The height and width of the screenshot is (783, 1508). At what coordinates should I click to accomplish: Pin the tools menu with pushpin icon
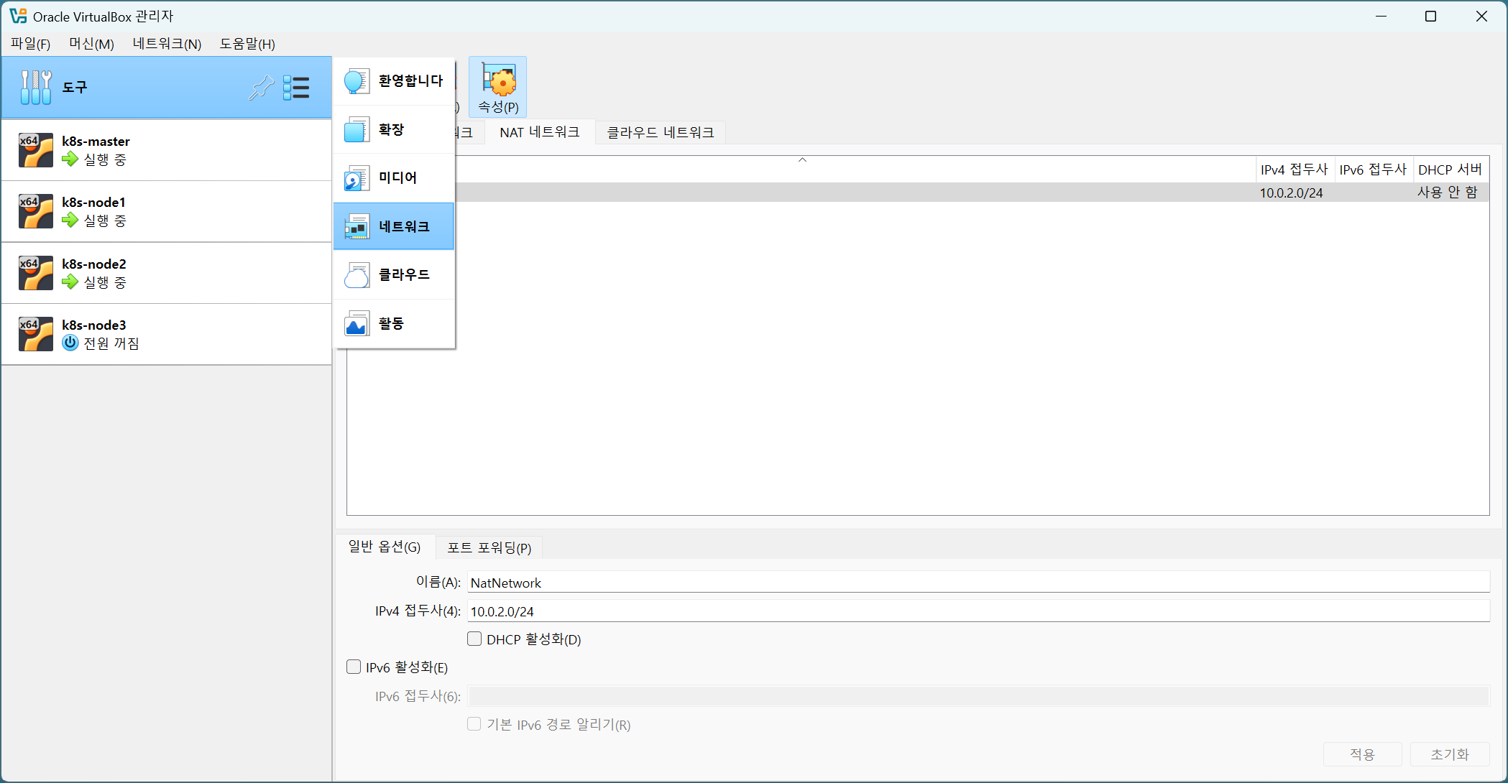262,87
